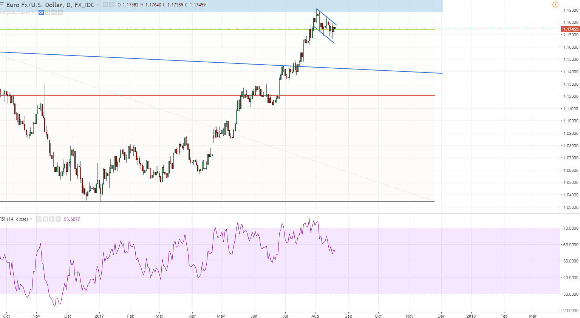580x318 pixels.
Task: Click the 1.19000 price axis label
Action: (571, 10)
